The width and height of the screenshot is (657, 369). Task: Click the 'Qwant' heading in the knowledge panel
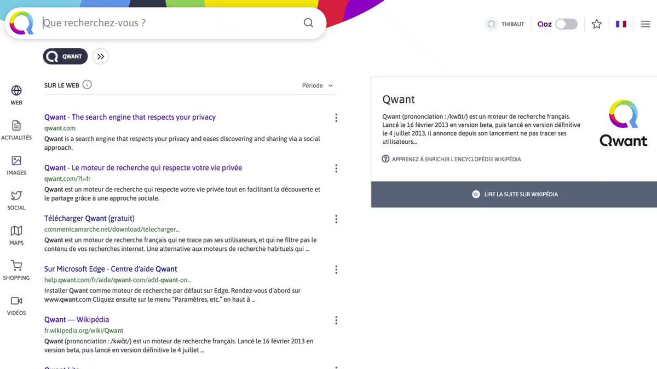pyautogui.click(x=399, y=99)
